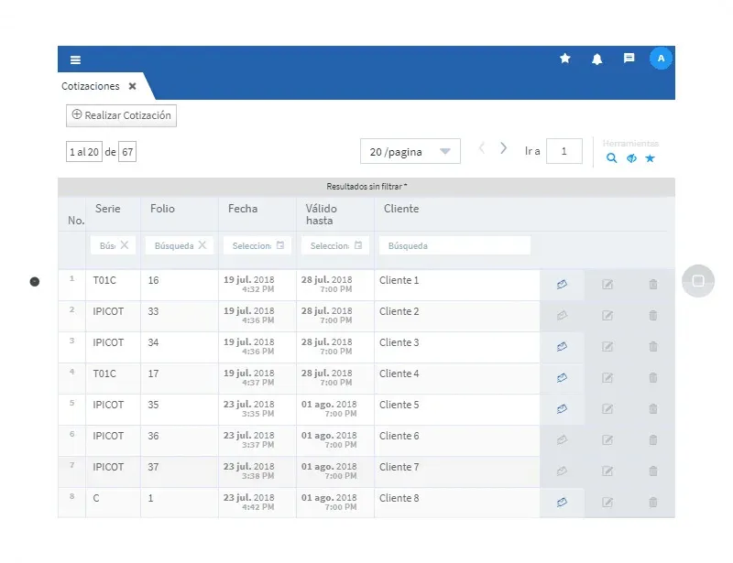Open the 20 por pagina dropdown

click(x=410, y=151)
